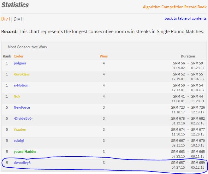This screenshot has height=174, width=208.
Task: Click back to table of contents link
Action: (x=186, y=18)
